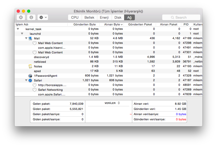Screen dimensions: 217x147
Task: Select the kernel_task process row
Action: coord(108,29)
